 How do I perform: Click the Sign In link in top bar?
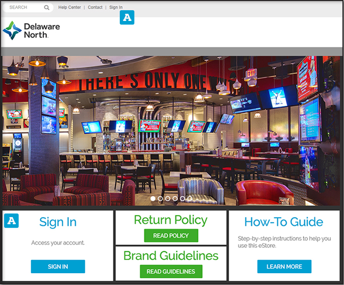click(x=116, y=7)
